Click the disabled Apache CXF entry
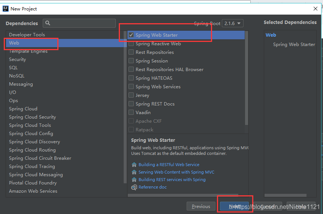 click(x=186, y=121)
